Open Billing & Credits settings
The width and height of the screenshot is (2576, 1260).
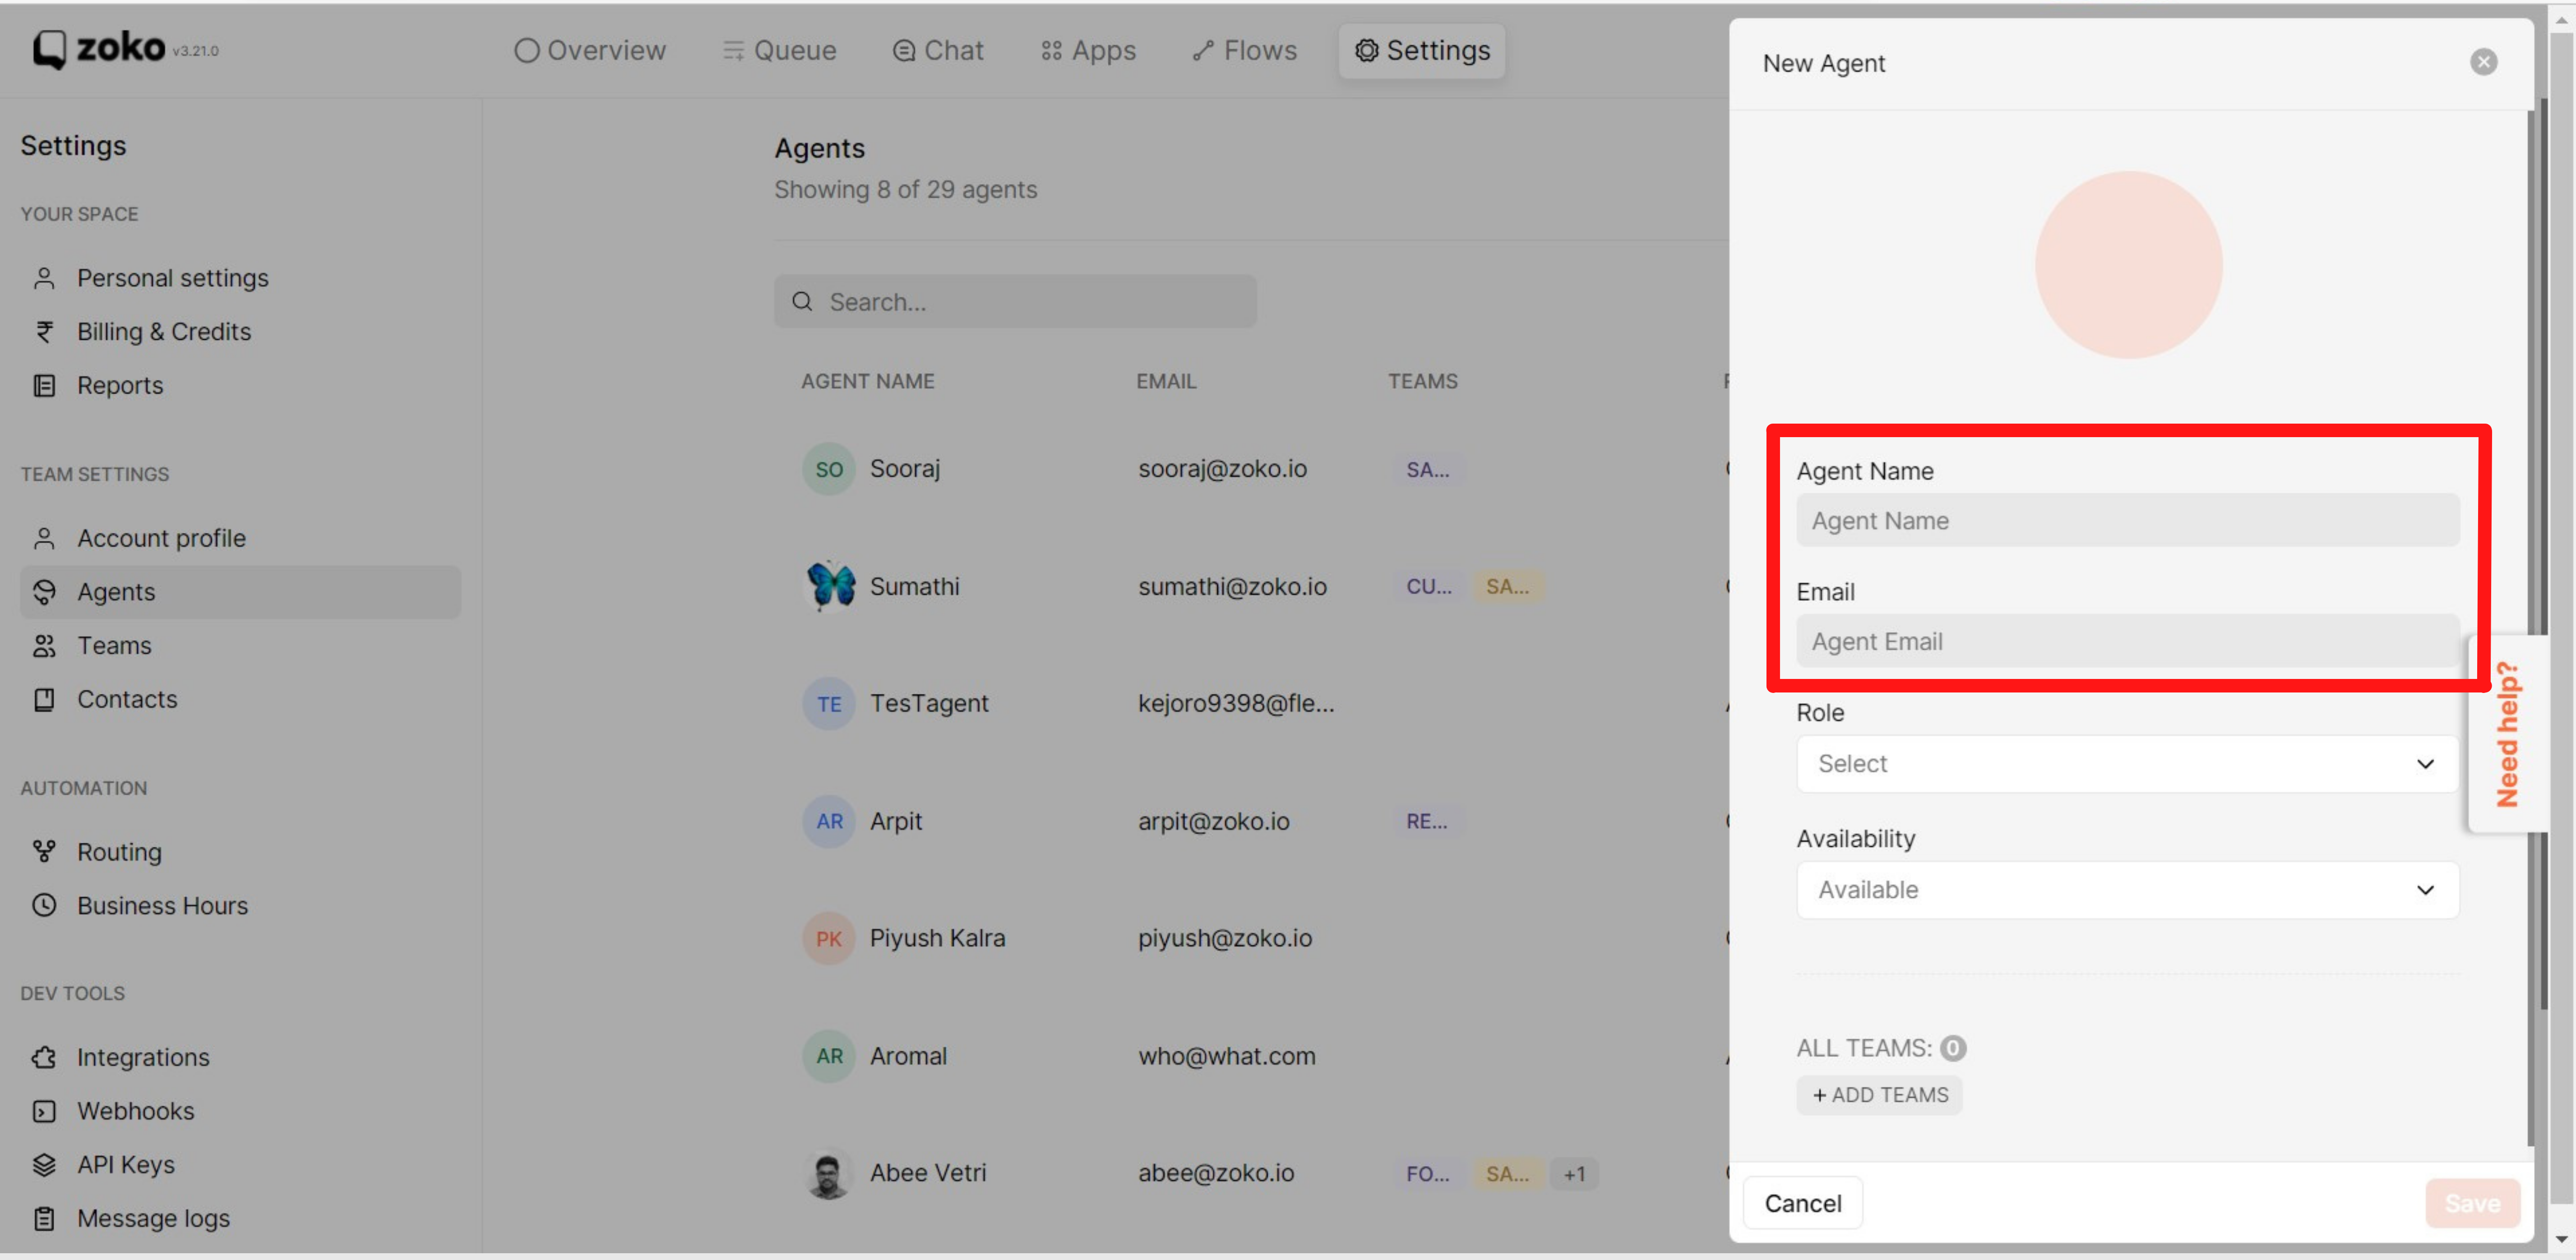point(164,332)
